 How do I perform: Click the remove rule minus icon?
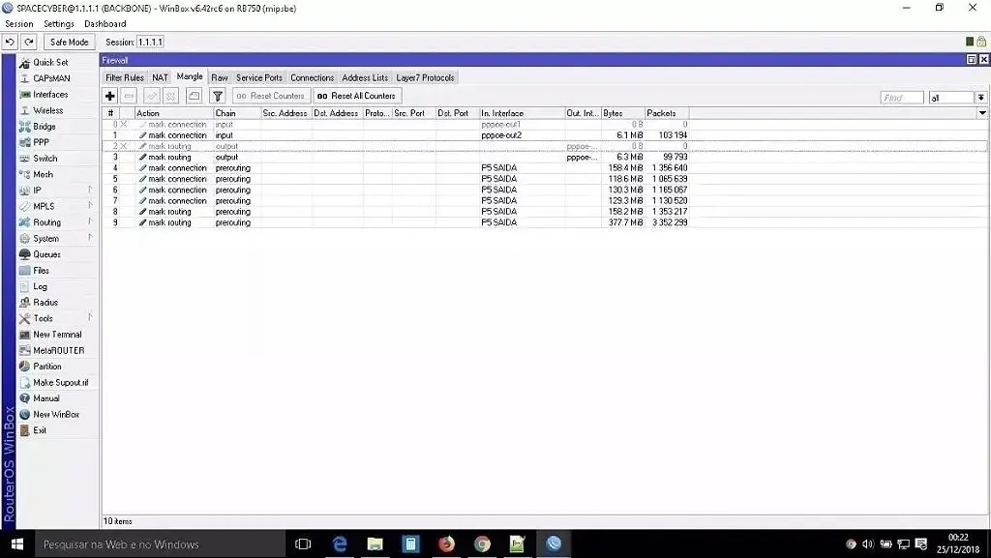[x=129, y=96]
